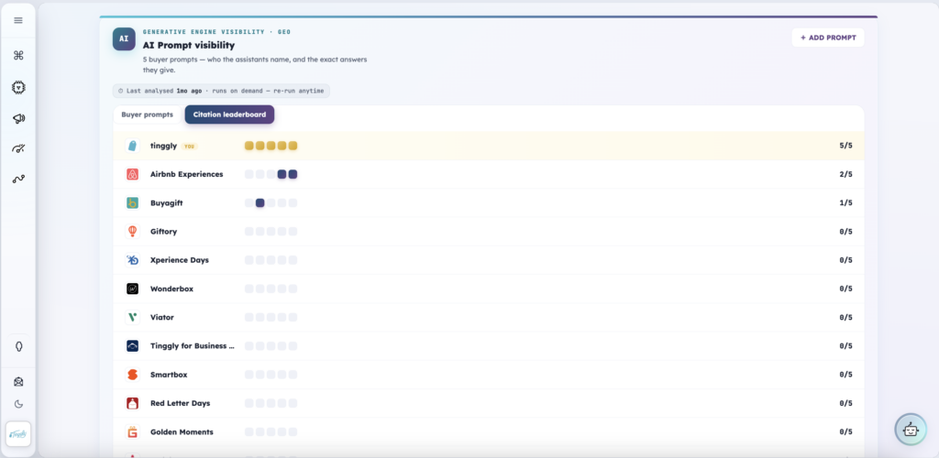This screenshot has height=458, width=939.
Task: Click the AI Prompt visibility heading
Action: click(x=189, y=45)
